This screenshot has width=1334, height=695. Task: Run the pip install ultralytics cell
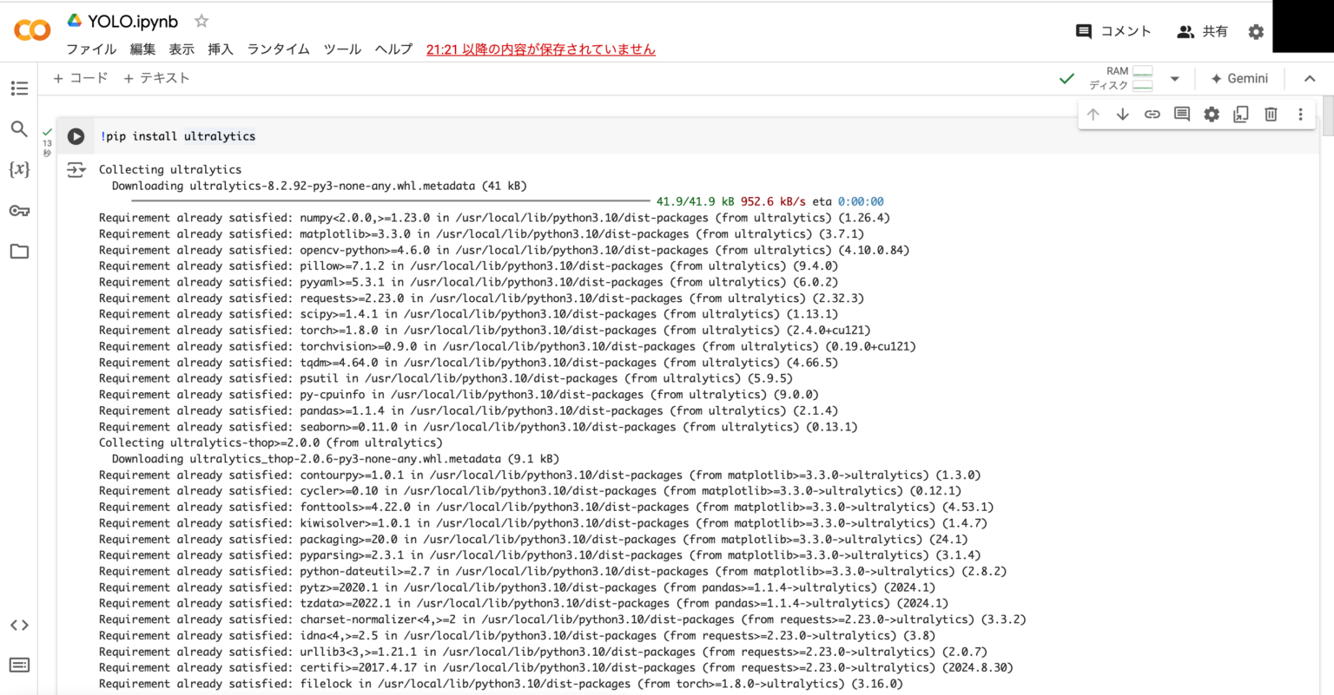click(x=76, y=136)
